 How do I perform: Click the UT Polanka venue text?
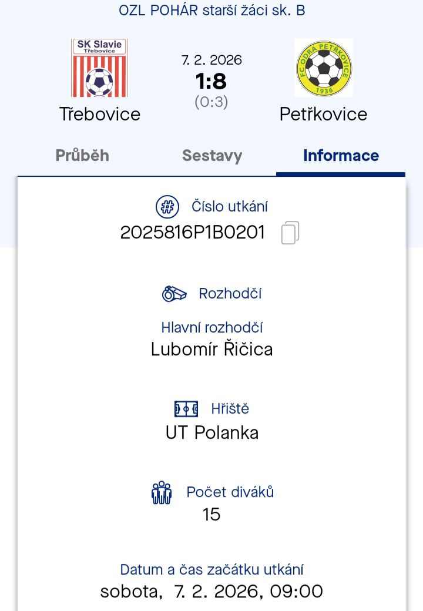[x=212, y=432]
